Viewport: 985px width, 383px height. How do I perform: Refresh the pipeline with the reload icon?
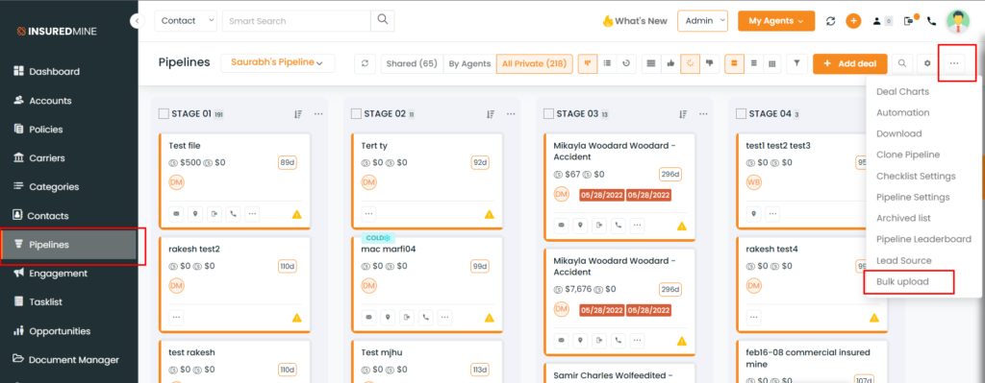pyautogui.click(x=365, y=63)
